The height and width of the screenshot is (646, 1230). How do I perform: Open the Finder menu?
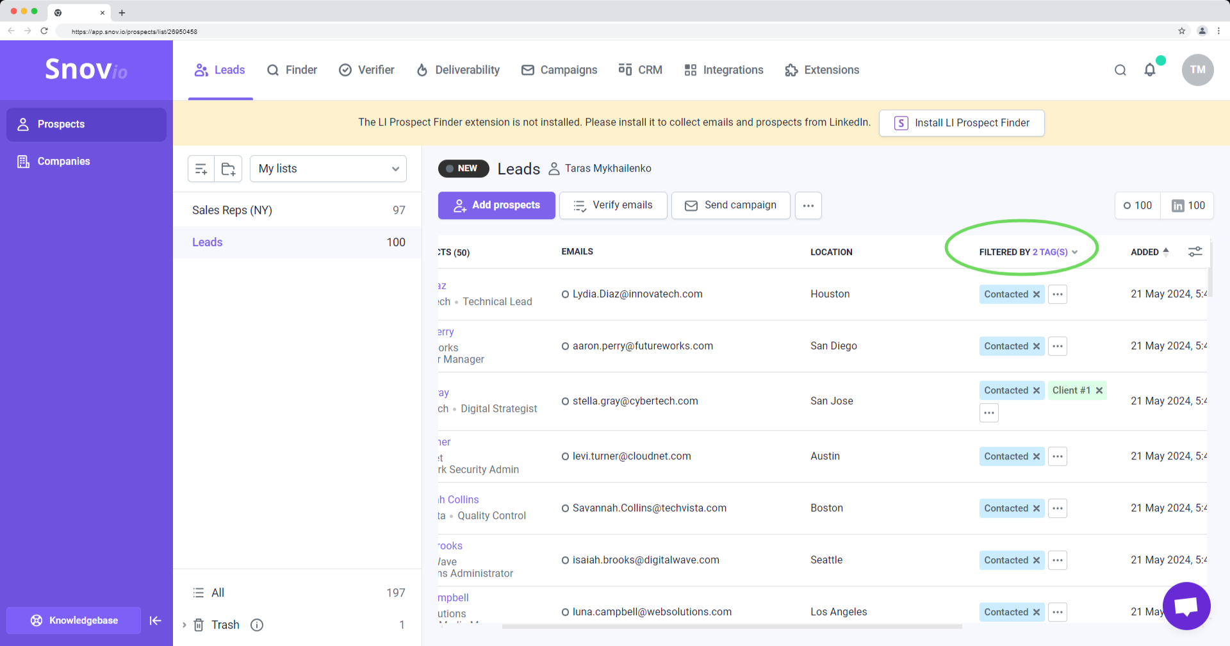pyautogui.click(x=292, y=70)
